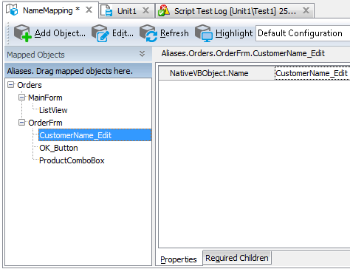The height and width of the screenshot is (269, 350).
Task: Collapse the Orders tree node
Action: pyautogui.click(x=10, y=85)
